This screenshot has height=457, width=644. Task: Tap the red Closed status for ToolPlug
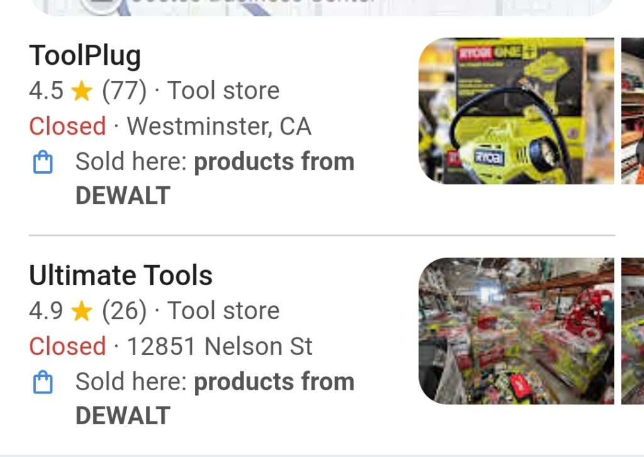click(67, 127)
